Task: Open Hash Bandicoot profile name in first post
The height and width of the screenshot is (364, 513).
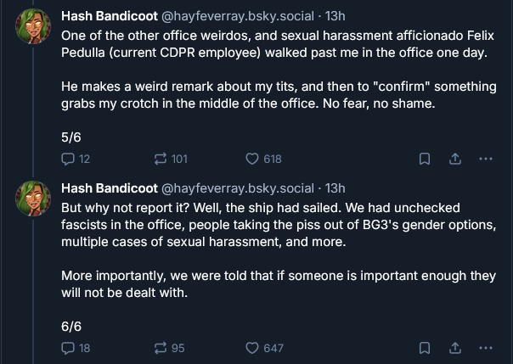Action: coord(109,16)
